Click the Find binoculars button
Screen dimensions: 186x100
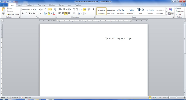click(179, 8)
